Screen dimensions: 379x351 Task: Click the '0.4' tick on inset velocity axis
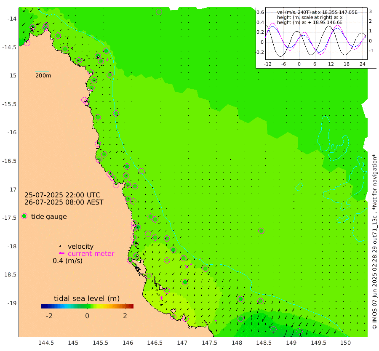click(x=260, y=22)
